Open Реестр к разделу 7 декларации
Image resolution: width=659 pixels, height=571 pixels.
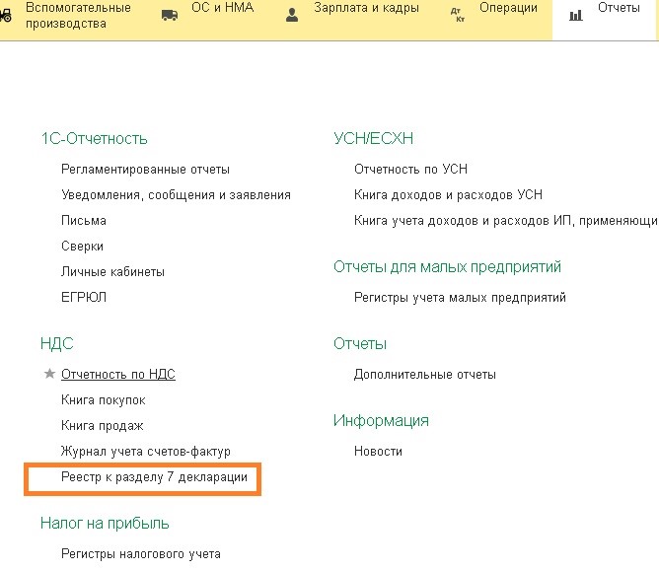(x=154, y=477)
